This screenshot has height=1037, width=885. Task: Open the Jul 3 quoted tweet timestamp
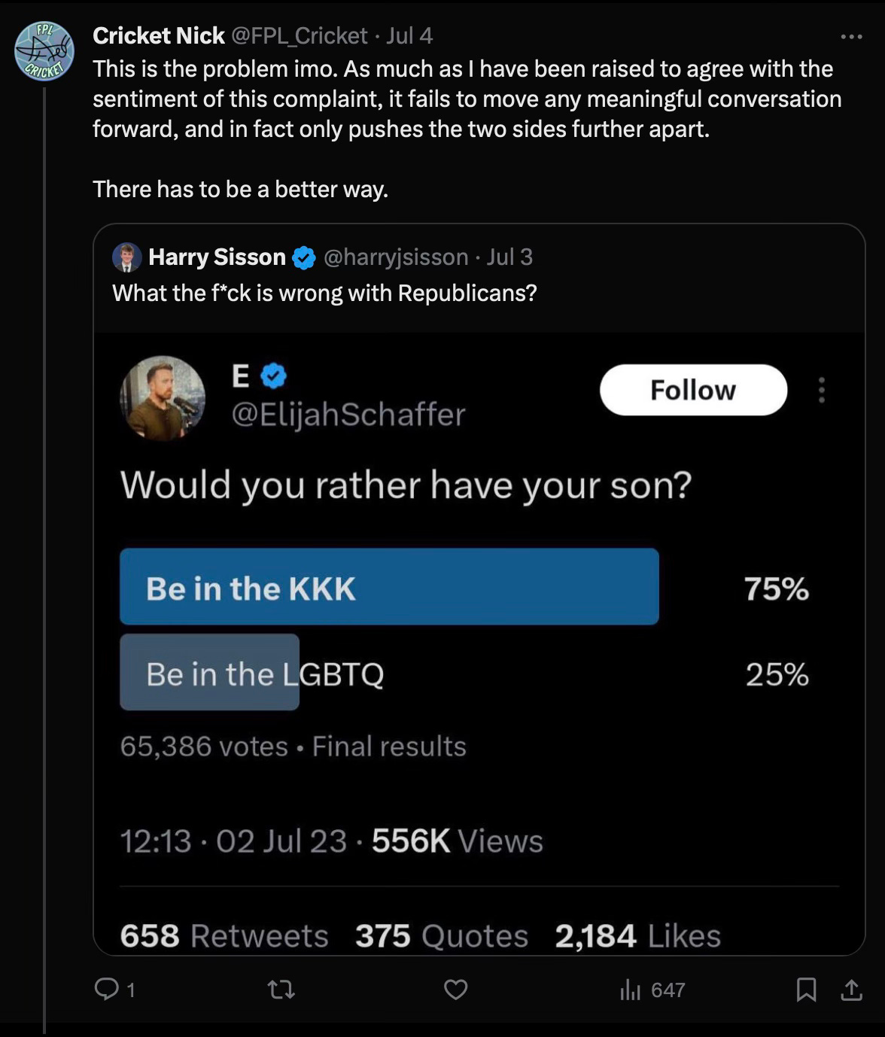(509, 257)
